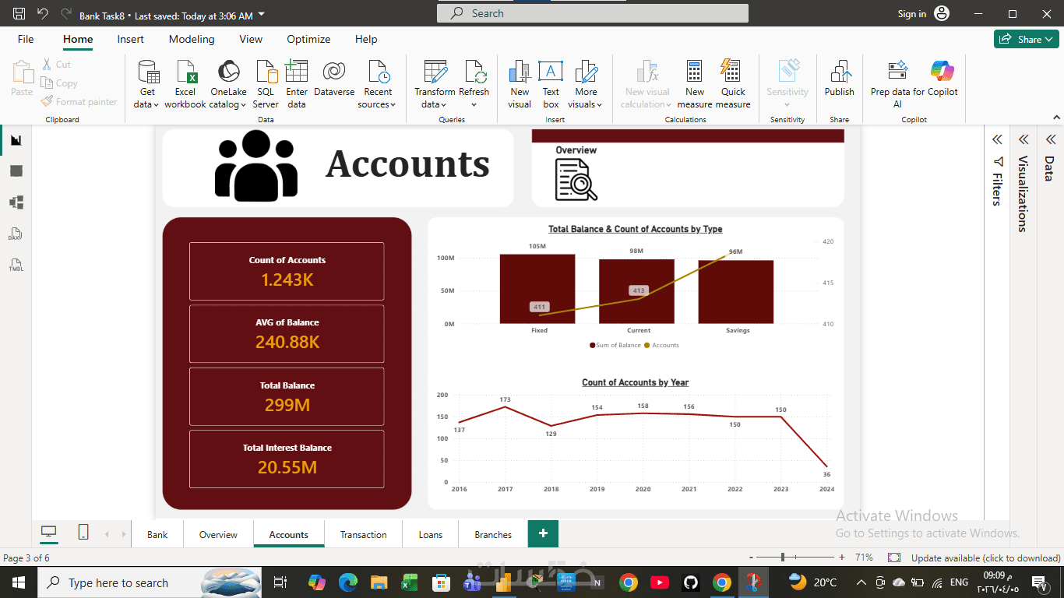Open Prep data for AI
This screenshot has height=598, width=1064.
897,84
